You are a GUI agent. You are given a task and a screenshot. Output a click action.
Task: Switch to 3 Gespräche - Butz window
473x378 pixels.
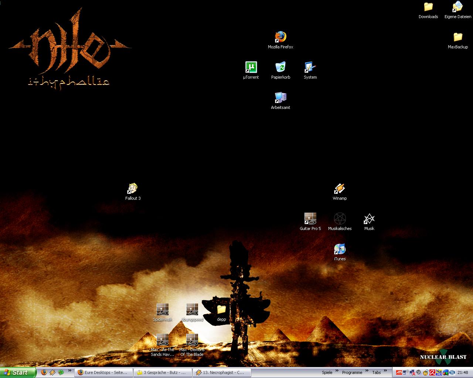coord(163,372)
